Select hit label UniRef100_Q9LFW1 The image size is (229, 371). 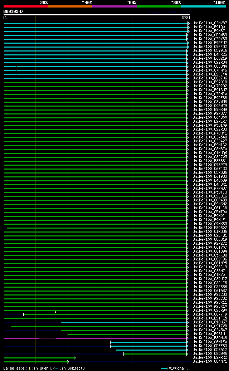click(210, 235)
